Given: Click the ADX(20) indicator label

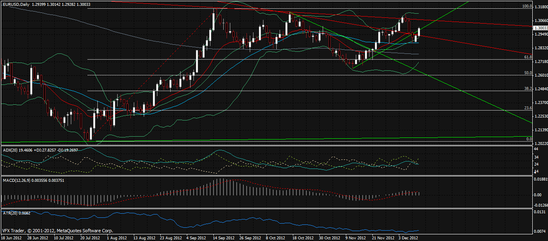Looking at the screenshot, I should (12, 149).
